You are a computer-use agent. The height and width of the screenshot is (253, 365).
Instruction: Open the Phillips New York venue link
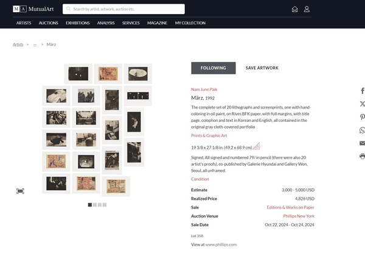[299, 216]
